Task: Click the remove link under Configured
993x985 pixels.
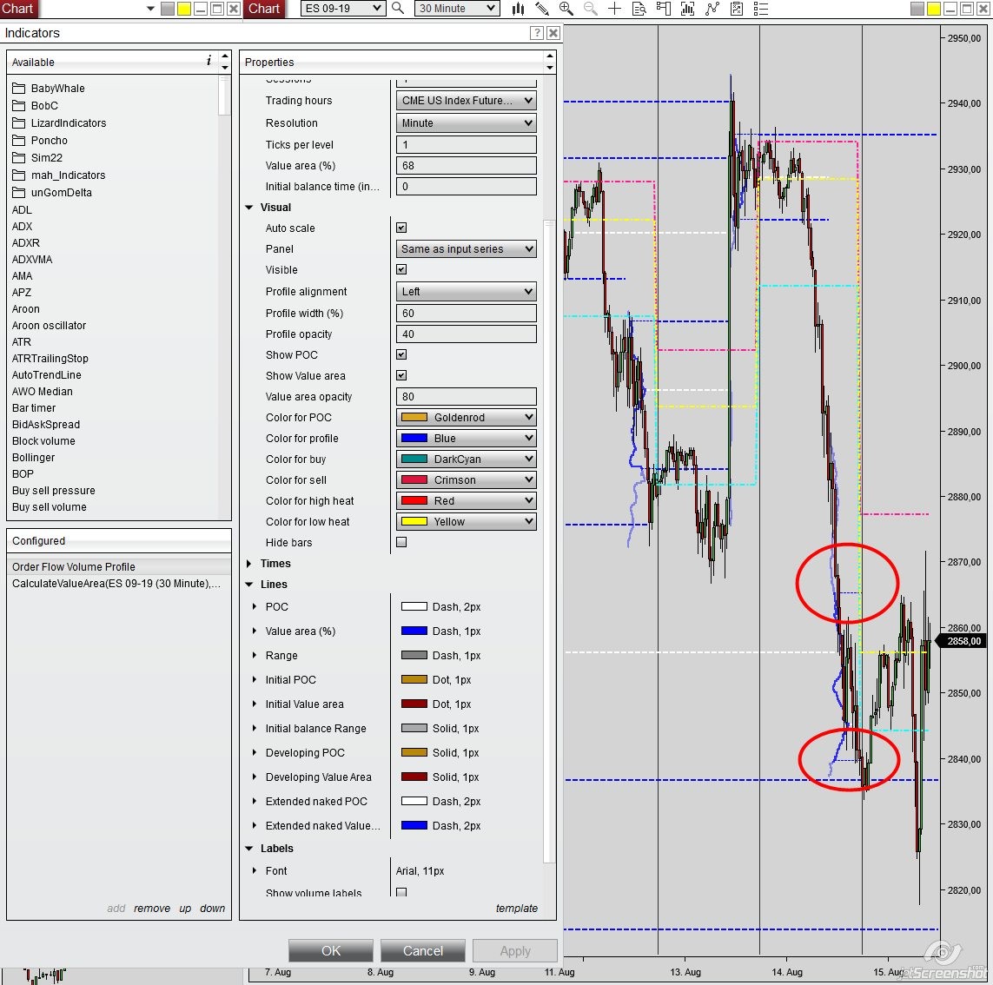Action: 152,908
